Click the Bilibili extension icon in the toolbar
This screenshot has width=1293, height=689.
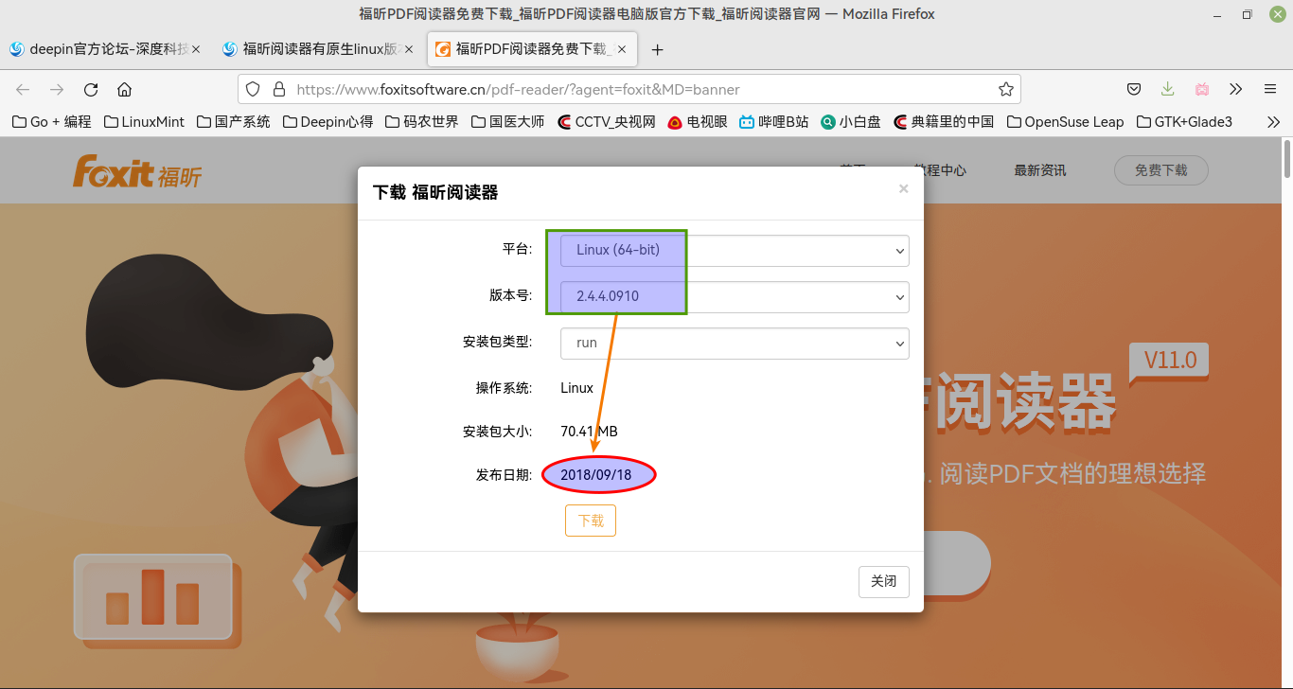pos(1201,88)
